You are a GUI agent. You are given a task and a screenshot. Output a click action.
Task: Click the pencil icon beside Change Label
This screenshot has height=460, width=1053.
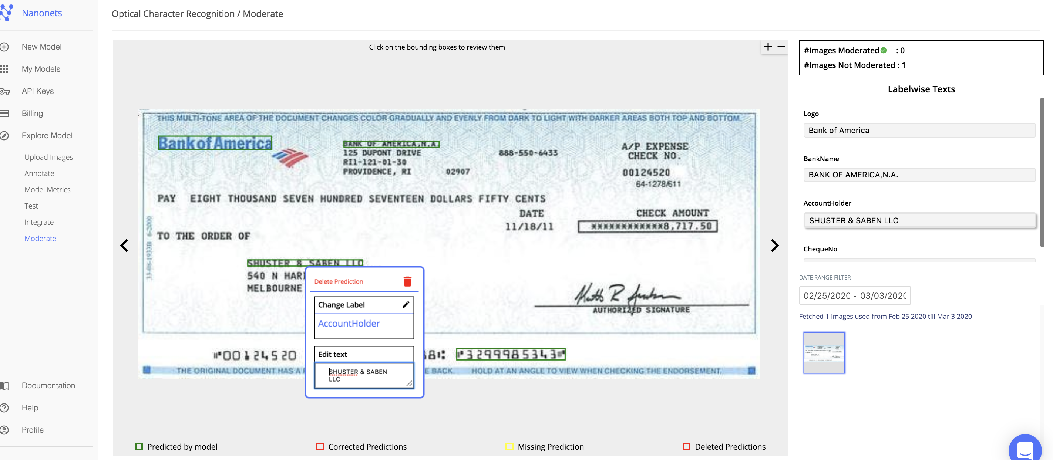tap(406, 305)
